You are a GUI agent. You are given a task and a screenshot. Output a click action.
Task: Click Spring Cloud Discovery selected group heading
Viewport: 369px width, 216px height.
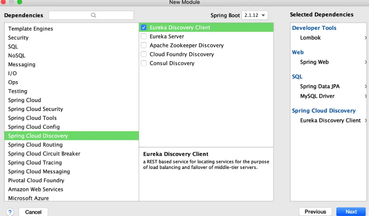pyautogui.click(x=324, y=111)
